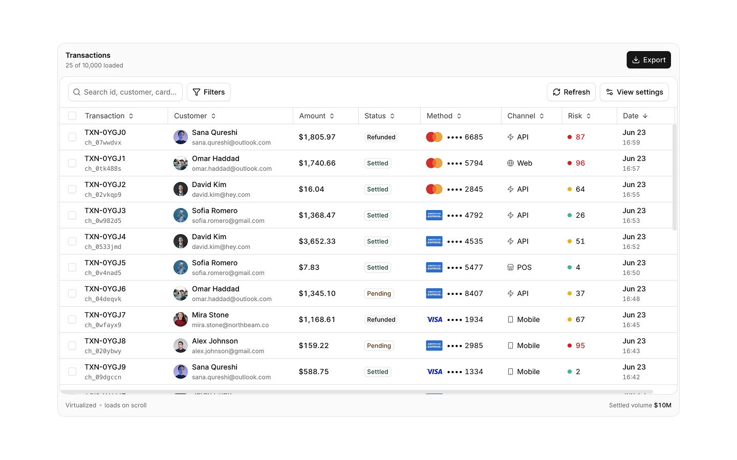Mark TXN-0YGJ4 row checkbox
737x460 pixels.
[72, 241]
